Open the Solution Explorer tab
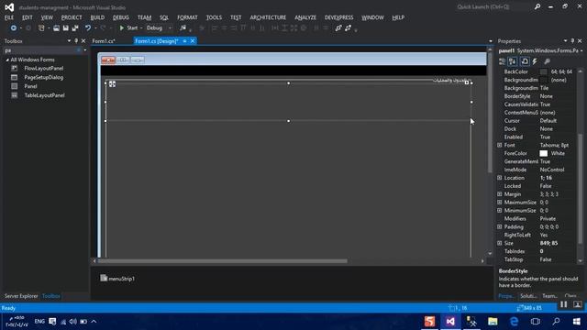 (x=528, y=296)
